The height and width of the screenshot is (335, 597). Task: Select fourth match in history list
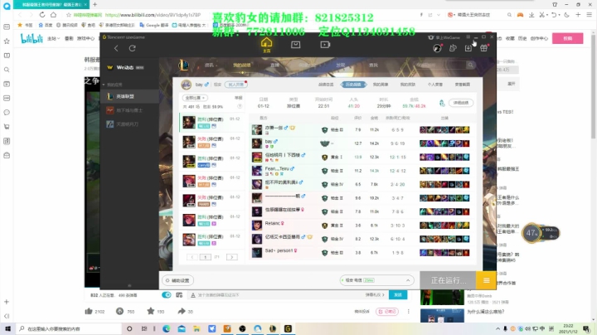click(x=211, y=181)
